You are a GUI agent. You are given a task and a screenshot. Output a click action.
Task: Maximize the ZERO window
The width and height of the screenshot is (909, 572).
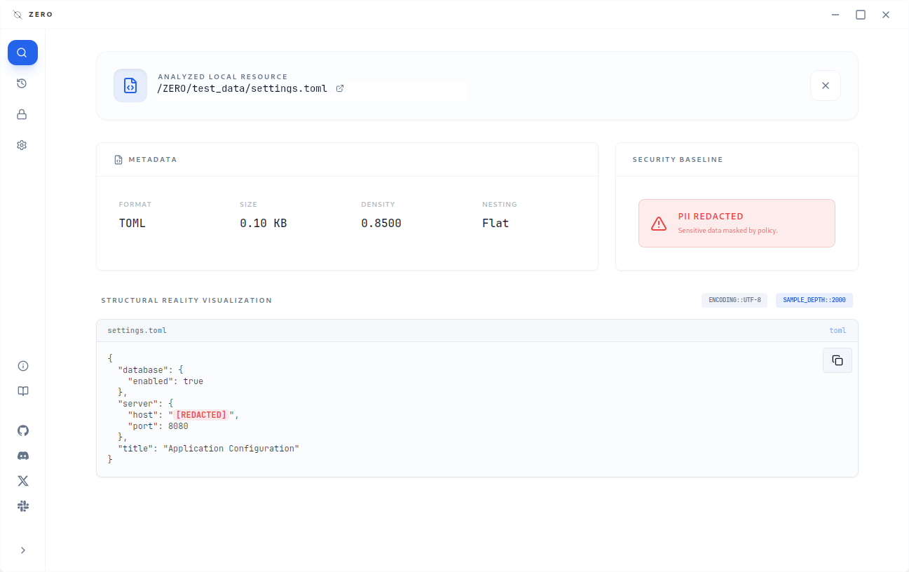[x=861, y=15]
